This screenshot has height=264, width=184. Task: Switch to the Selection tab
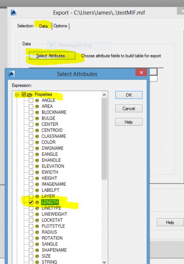click(x=25, y=26)
